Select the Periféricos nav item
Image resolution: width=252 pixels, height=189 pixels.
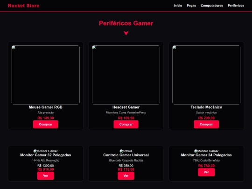point(236,6)
